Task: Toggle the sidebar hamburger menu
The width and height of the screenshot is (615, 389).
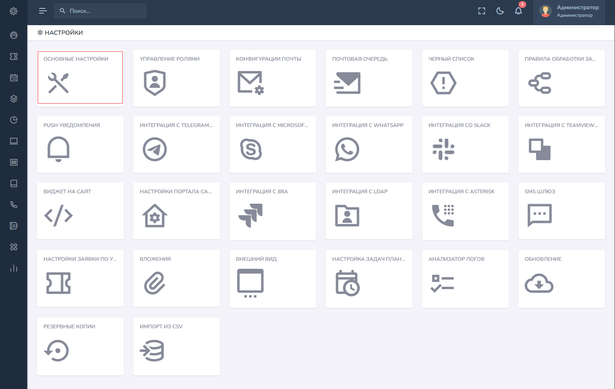Action: [43, 11]
